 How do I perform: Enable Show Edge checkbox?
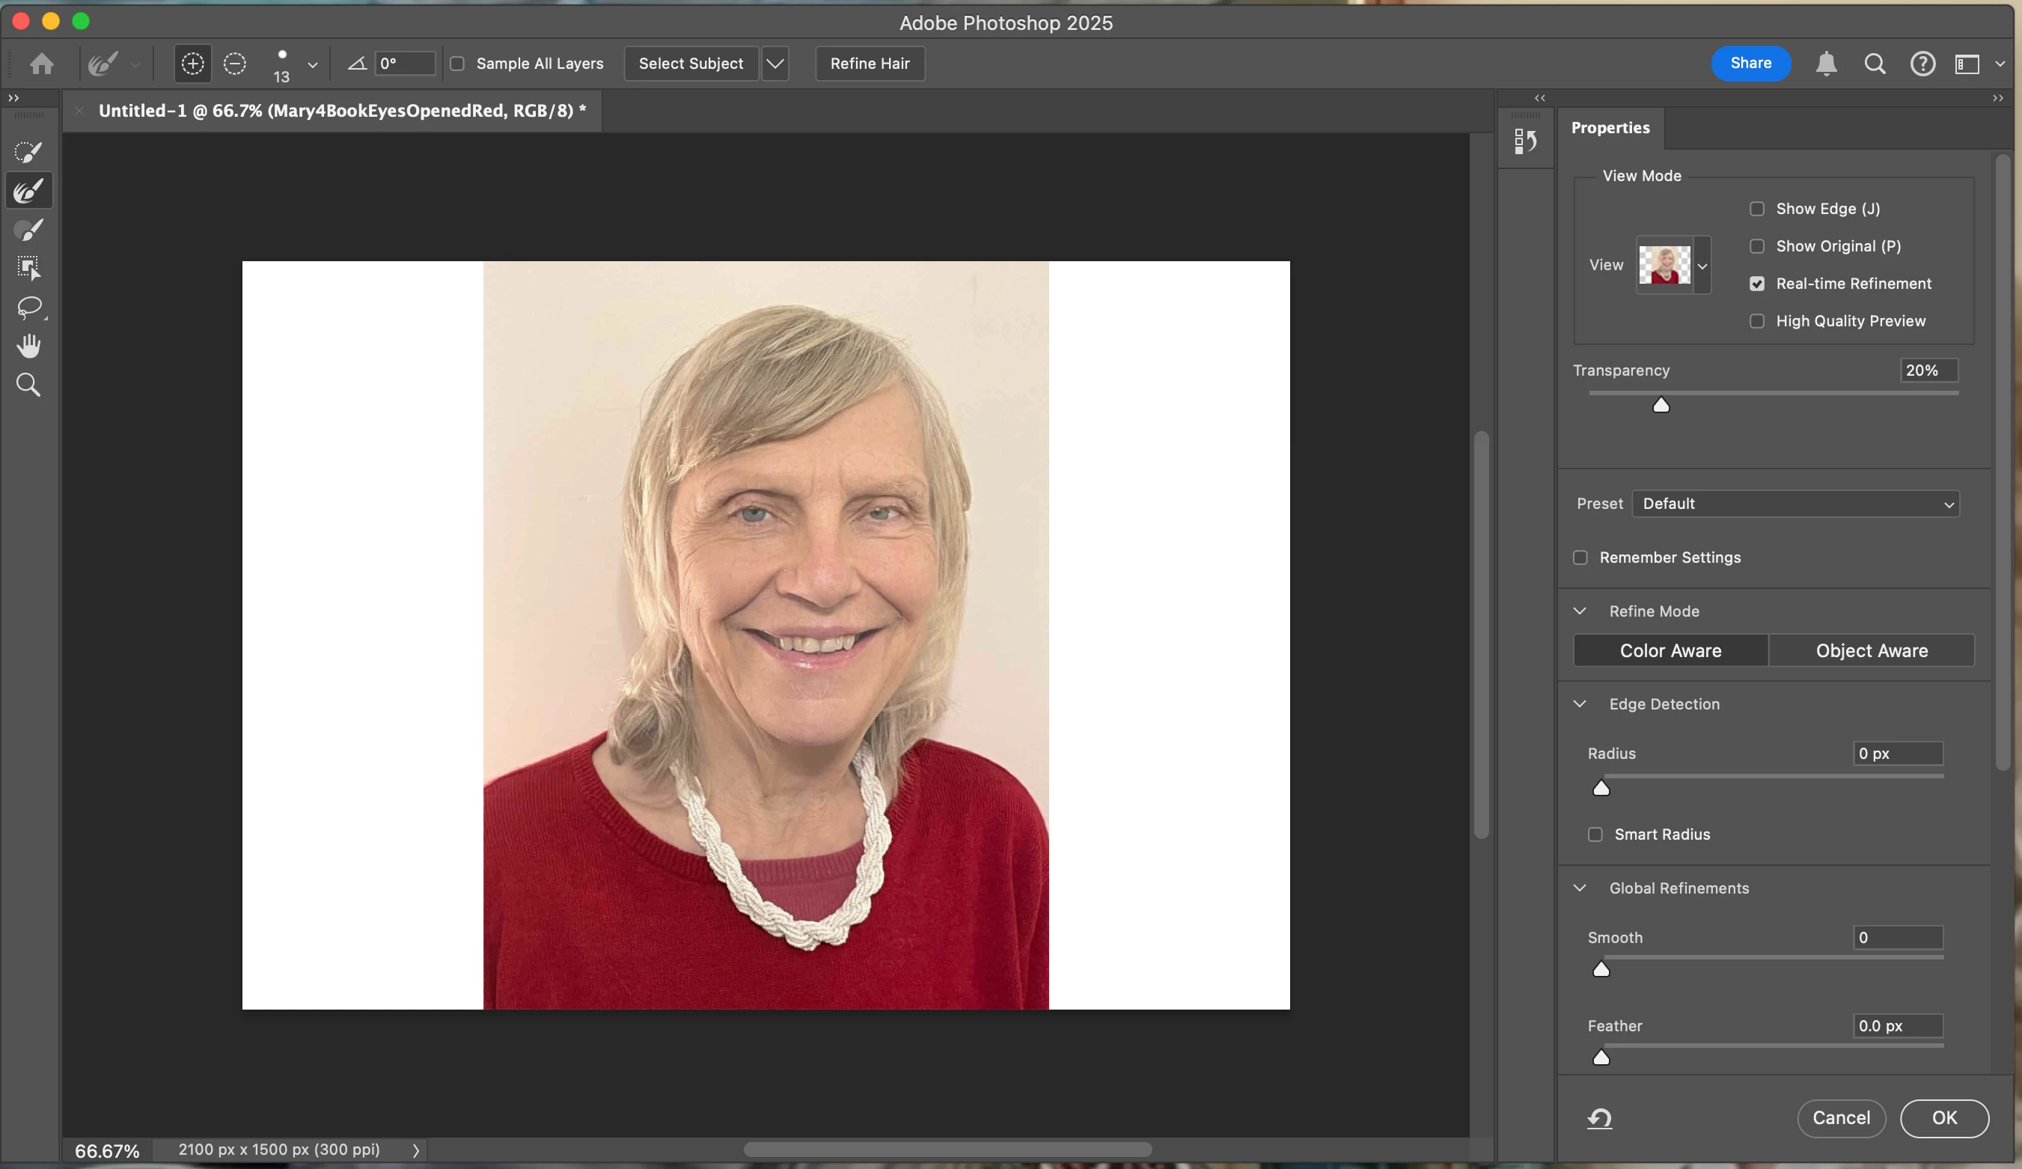(1756, 209)
